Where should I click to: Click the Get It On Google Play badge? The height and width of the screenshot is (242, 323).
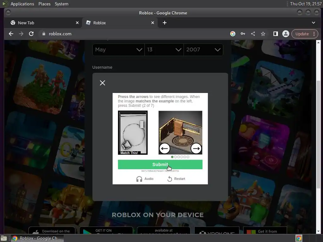(x=106, y=230)
